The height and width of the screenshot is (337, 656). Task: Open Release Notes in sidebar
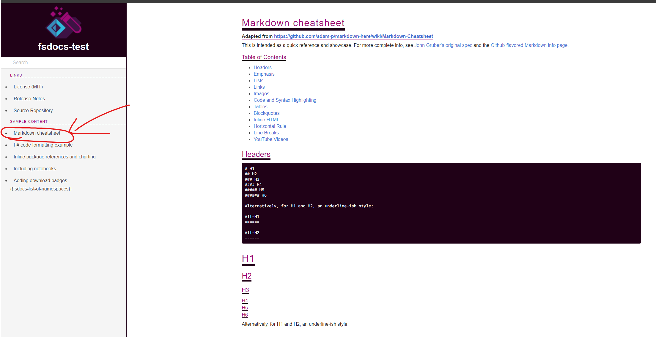(x=29, y=98)
